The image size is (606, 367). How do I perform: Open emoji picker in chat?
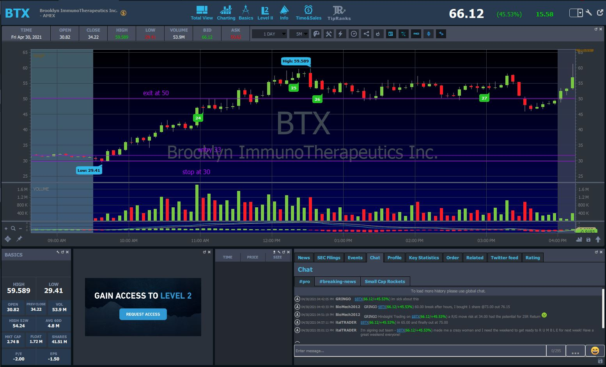click(x=595, y=351)
